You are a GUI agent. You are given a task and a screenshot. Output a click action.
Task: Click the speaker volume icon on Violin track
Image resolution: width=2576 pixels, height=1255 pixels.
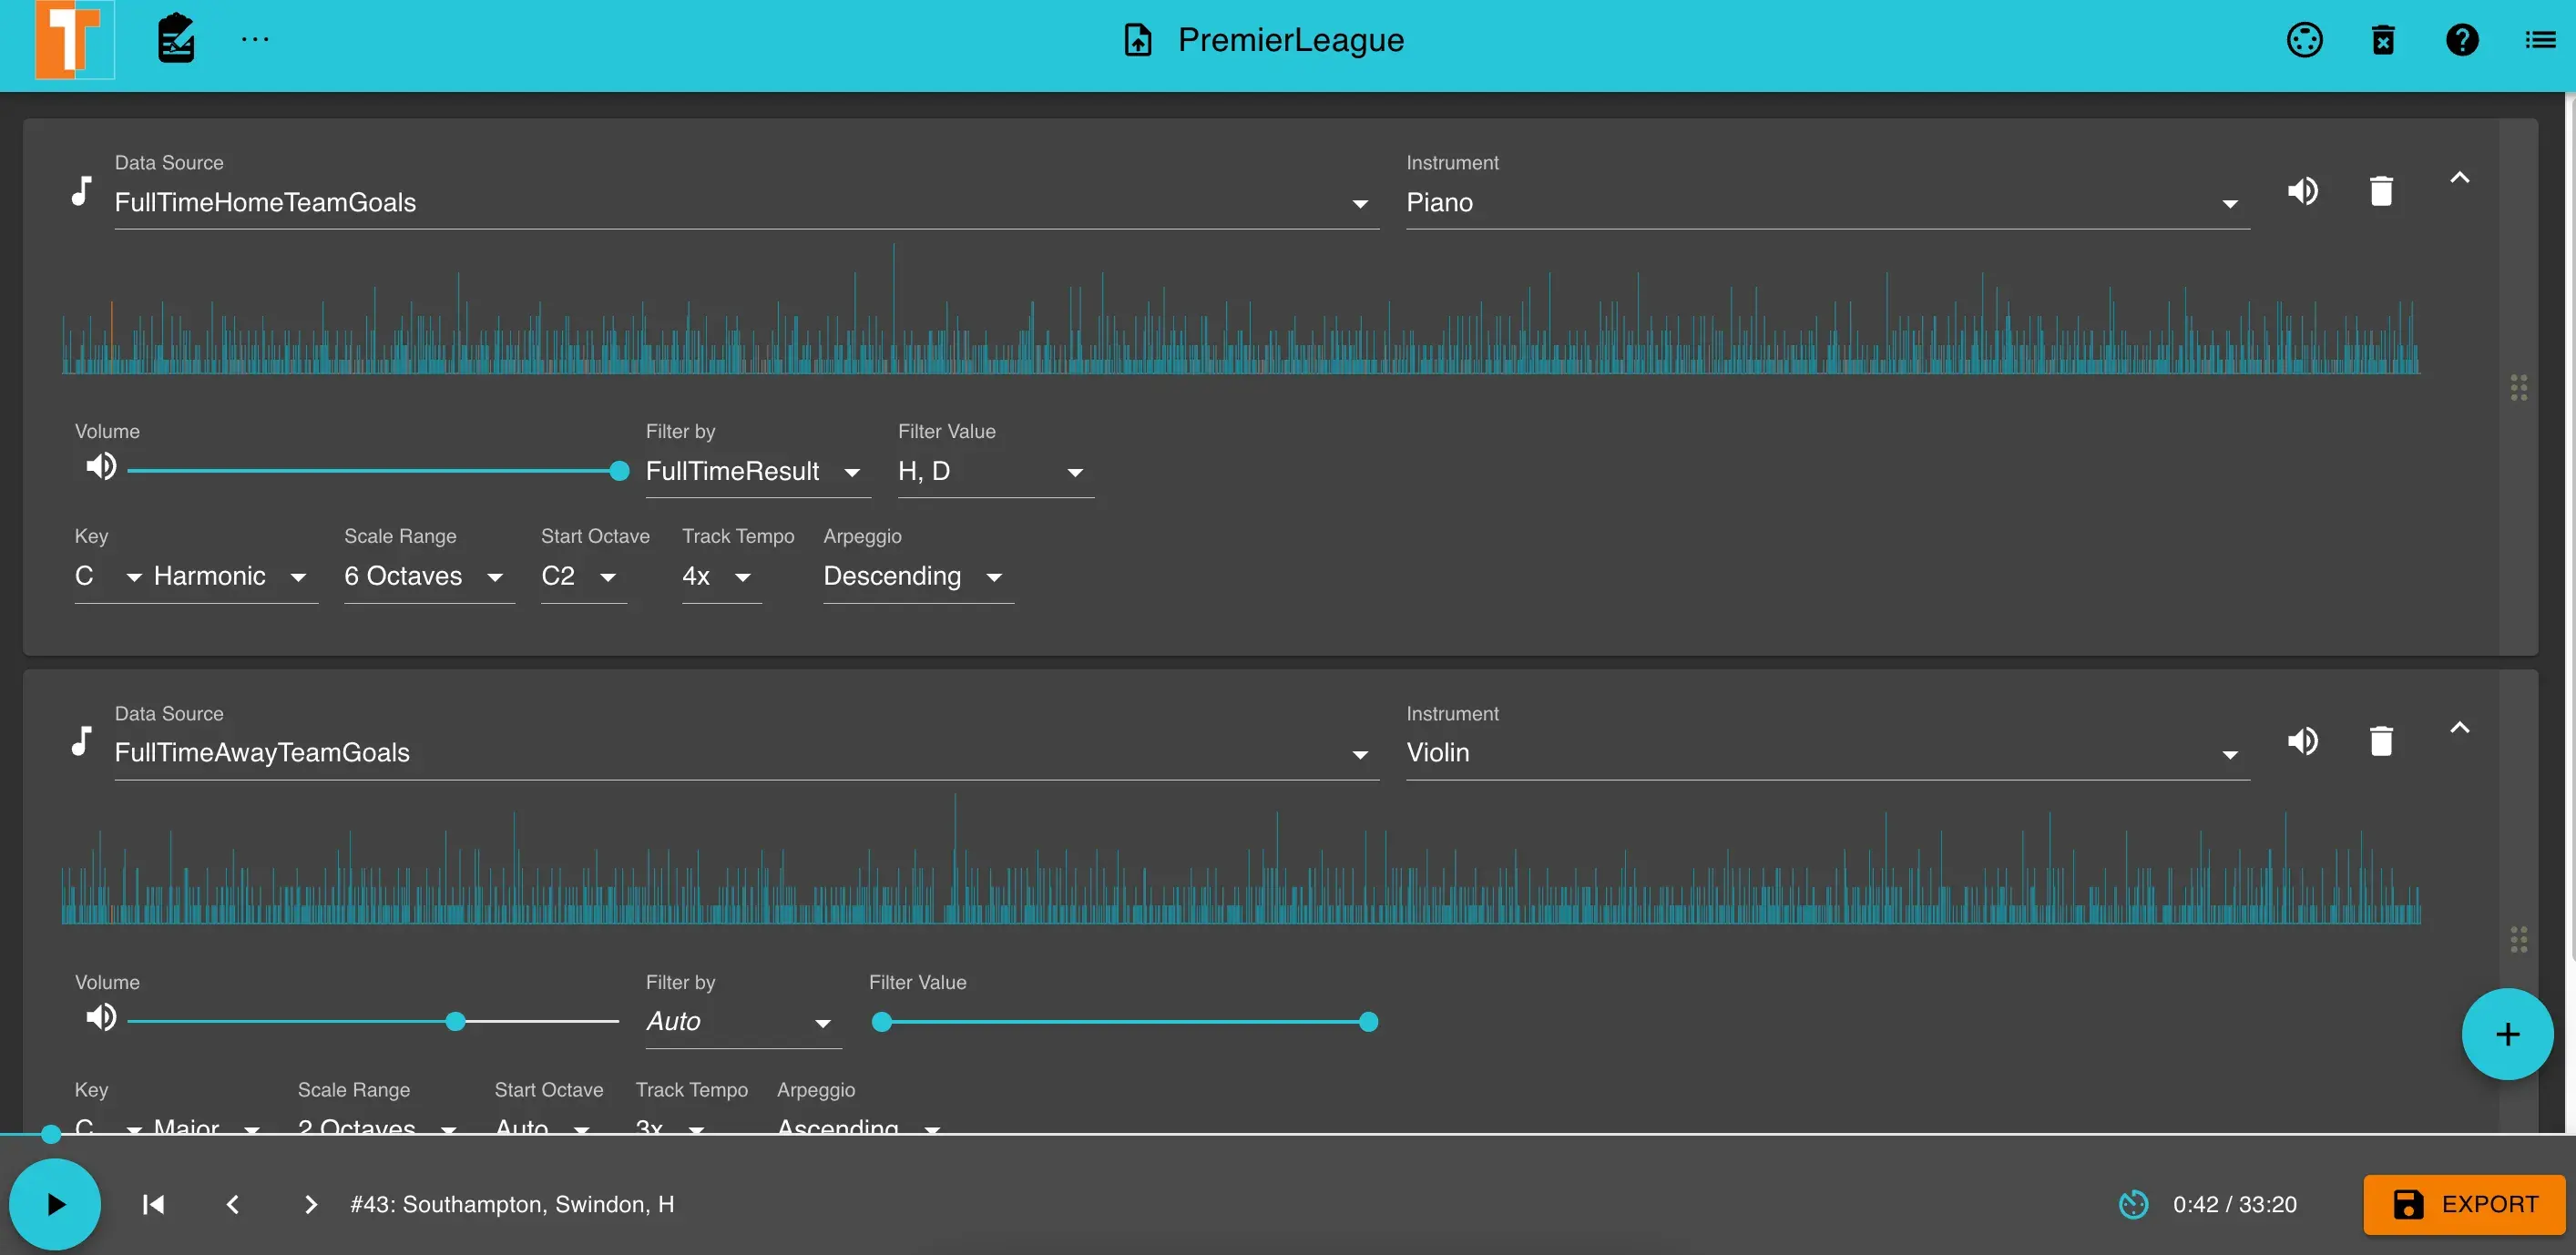click(2304, 742)
